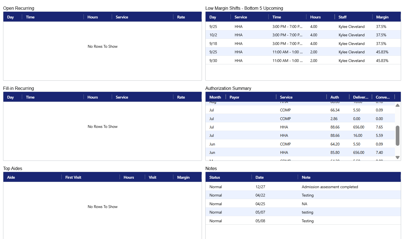The height and width of the screenshot is (239, 405).
Task: Sort Low Margin Shifts by Margin column
Action: [x=382, y=17]
